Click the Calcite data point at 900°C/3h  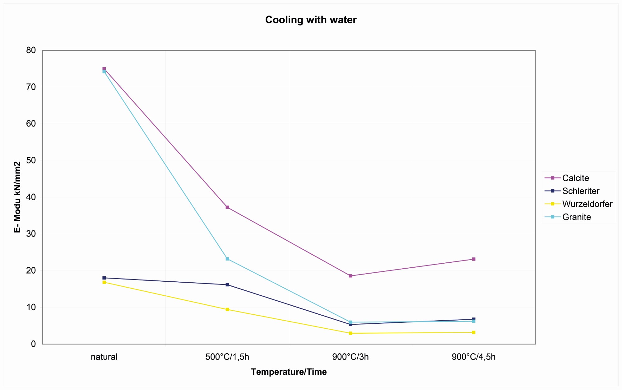tap(350, 276)
